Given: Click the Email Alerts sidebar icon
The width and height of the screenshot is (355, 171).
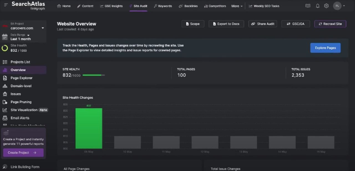Looking at the screenshot, I should 5,118.
